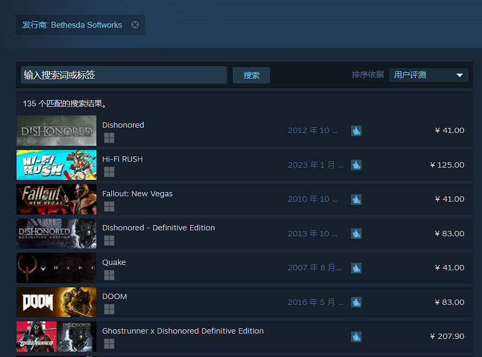Open Dishonored - Definitive Edition title link

(x=158, y=228)
